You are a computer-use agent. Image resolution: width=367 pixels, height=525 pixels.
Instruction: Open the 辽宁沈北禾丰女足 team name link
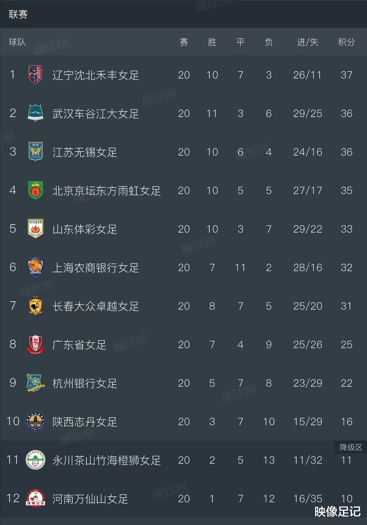click(96, 75)
